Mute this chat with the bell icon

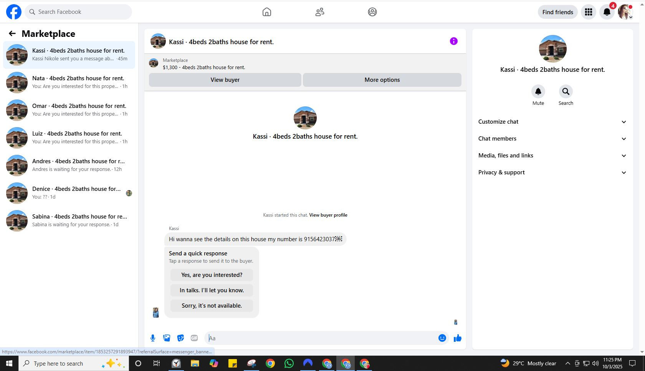[538, 91]
